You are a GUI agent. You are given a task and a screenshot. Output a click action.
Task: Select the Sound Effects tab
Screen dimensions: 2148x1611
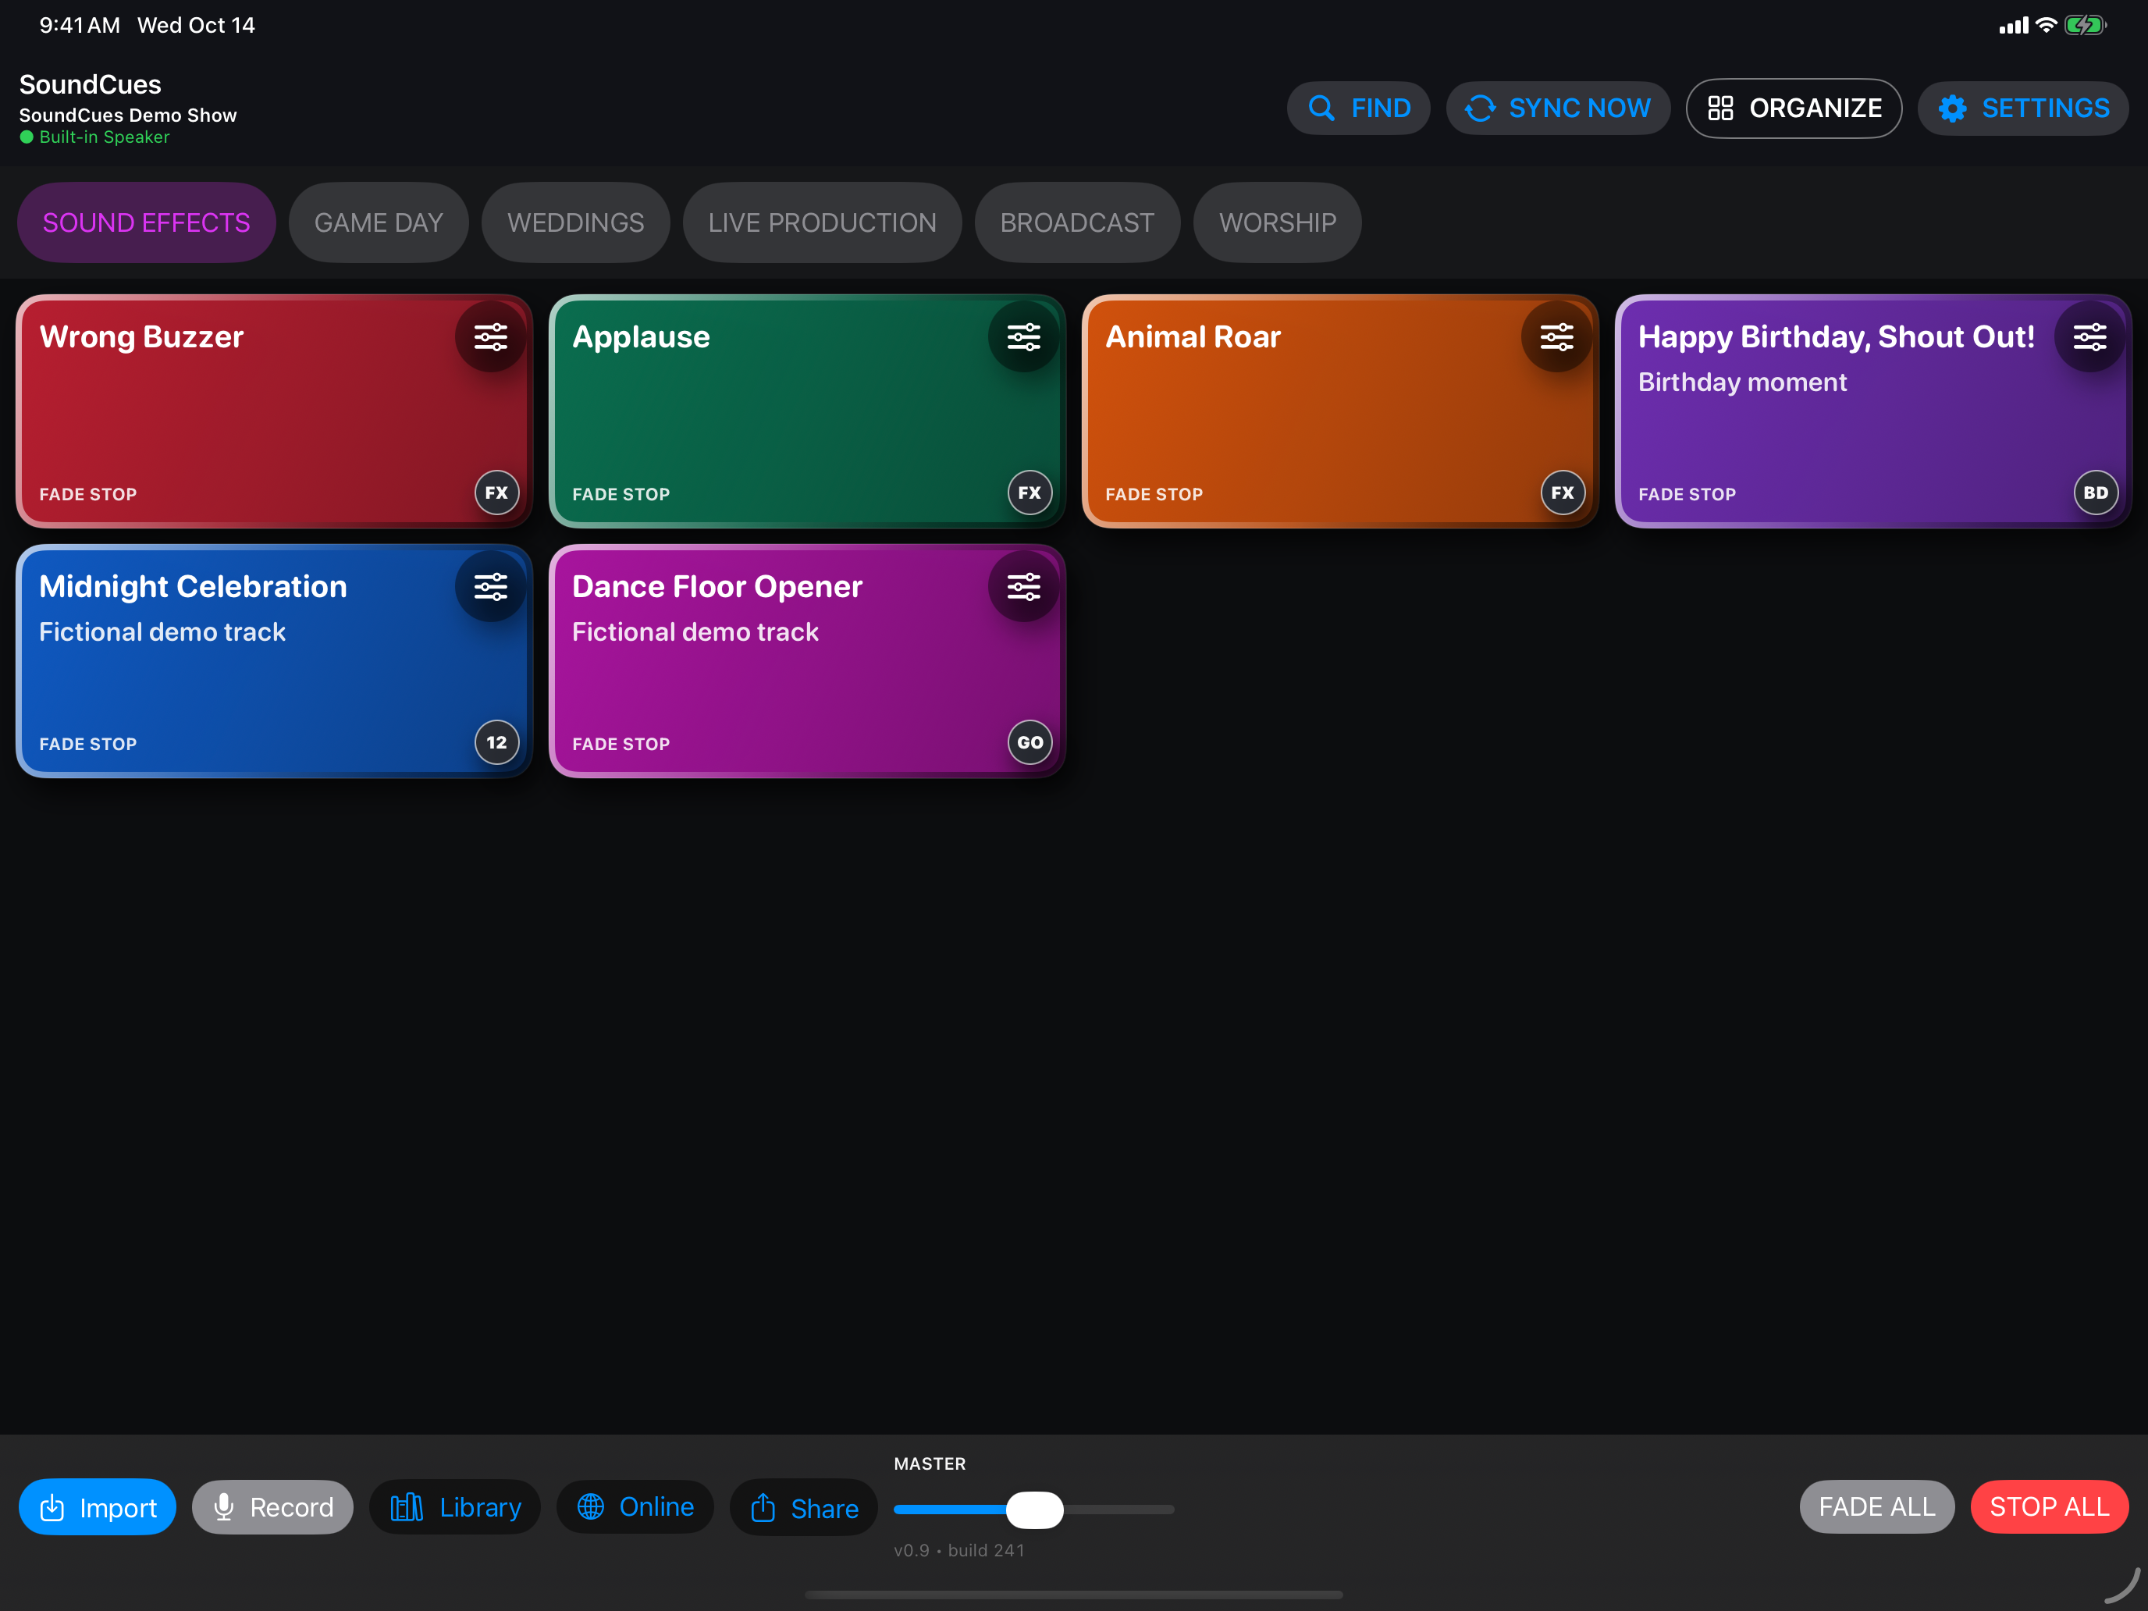pyautogui.click(x=147, y=222)
